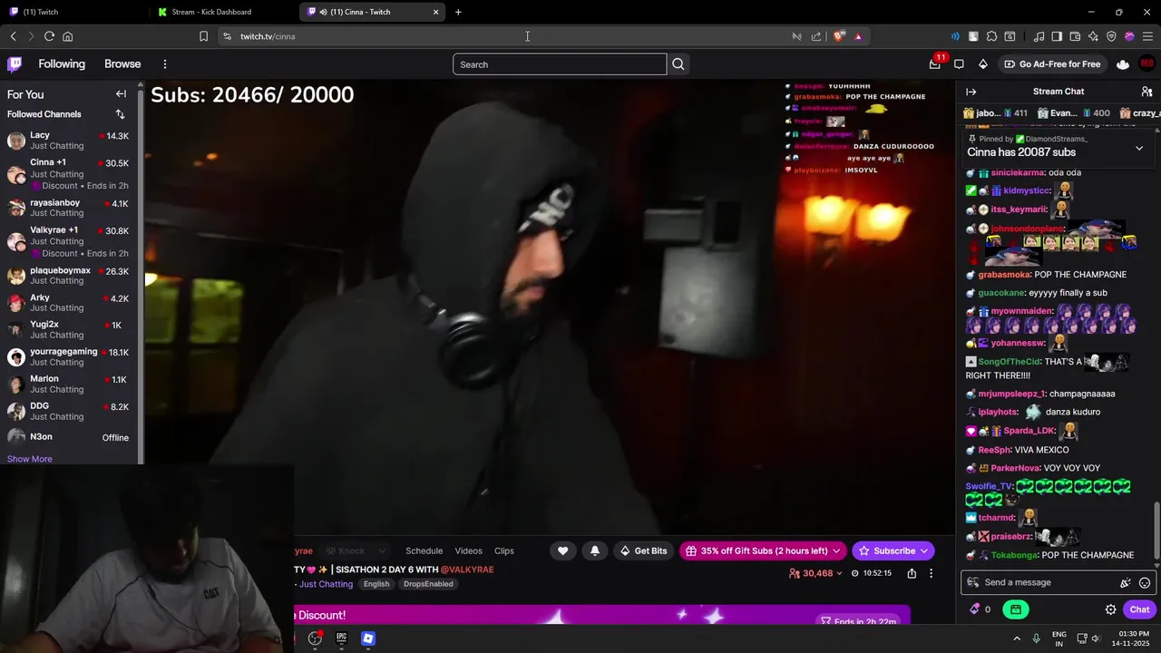Expand the 30,468 viewer count dropdown
Image resolution: width=1161 pixels, height=653 pixels.
pos(816,573)
